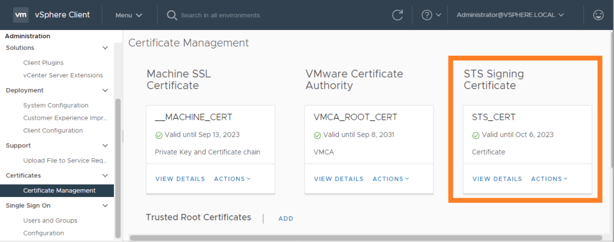Click 'VMware Certificate Authority' heading
Viewport: 614px width, 242px height.
pyautogui.click(x=354, y=79)
